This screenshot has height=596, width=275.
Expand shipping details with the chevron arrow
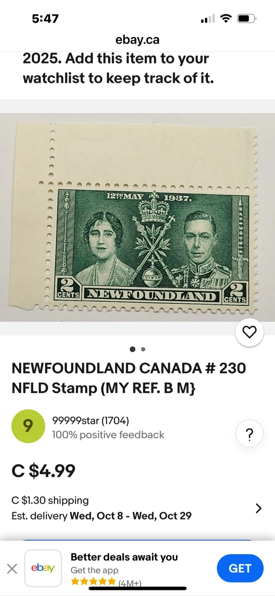(x=258, y=508)
